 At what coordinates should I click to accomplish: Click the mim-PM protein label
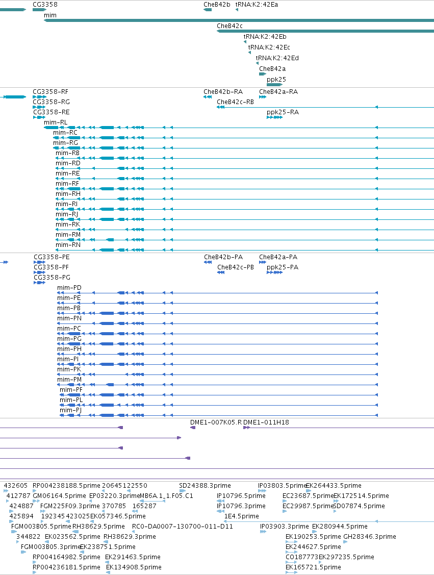(x=70, y=380)
